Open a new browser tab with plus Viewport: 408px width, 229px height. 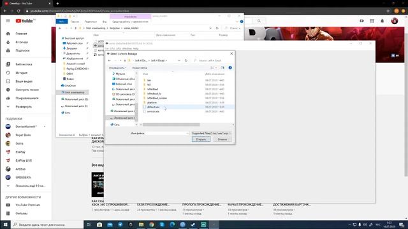[x=57, y=4]
